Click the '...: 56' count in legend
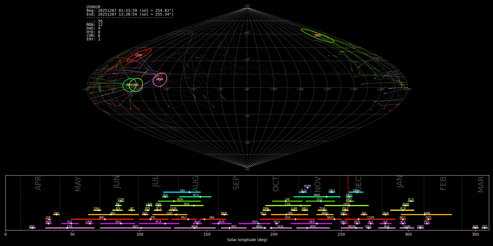 94,21
